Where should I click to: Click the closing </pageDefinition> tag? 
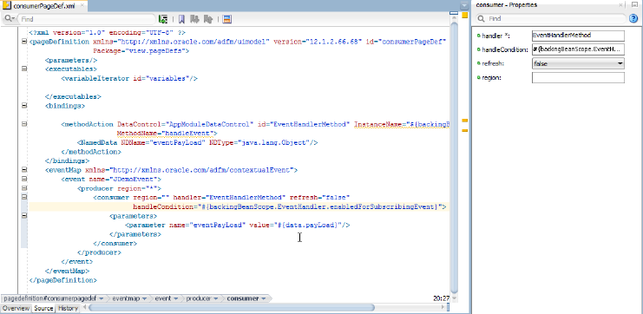[x=62, y=280]
